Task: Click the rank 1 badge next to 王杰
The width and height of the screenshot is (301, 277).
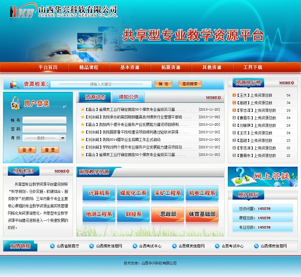Action: [234, 95]
